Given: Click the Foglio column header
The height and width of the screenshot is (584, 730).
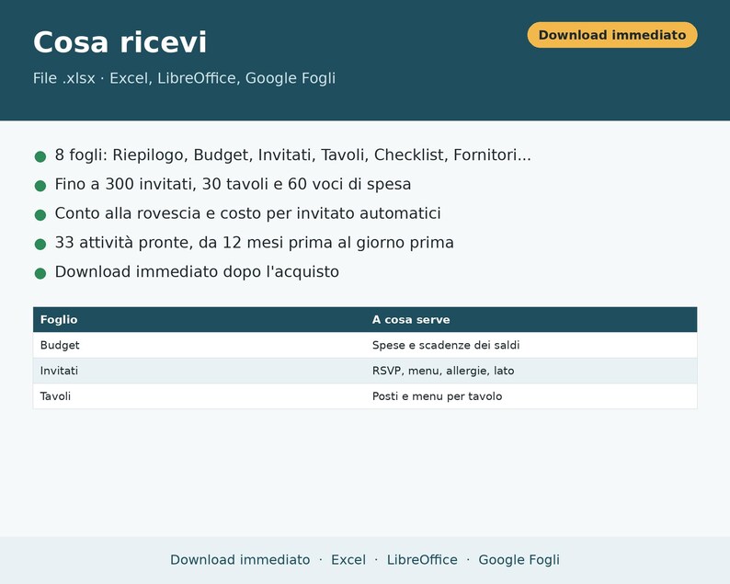Looking at the screenshot, I should (199, 319).
